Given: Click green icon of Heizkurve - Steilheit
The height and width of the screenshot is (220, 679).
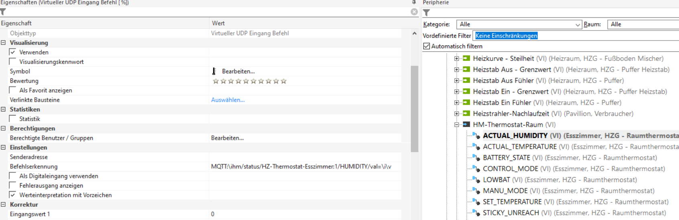Looking at the screenshot, I should tap(466, 59).
